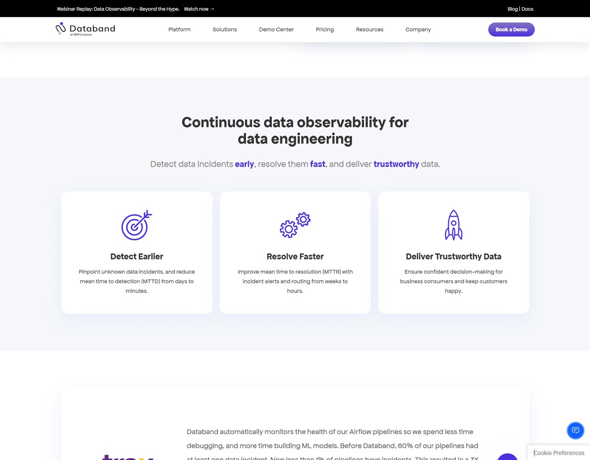Open the Blog link

click(x=512, y=9)
